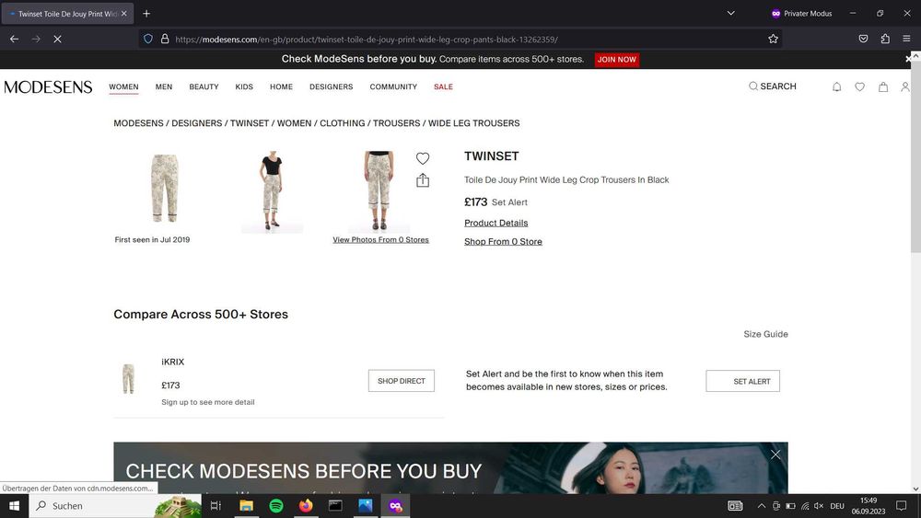This screenshot has width=921, height=518.
Task: Open HOME navigation menu
Action: (x=281, y=86)
